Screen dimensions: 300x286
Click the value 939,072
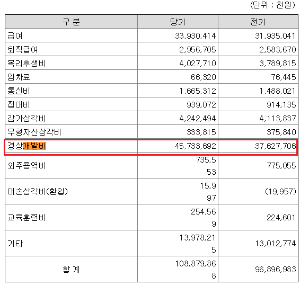pos(201,105)
